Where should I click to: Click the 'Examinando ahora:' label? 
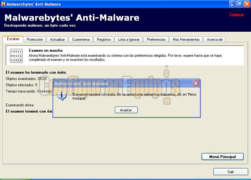pos(20,105)
